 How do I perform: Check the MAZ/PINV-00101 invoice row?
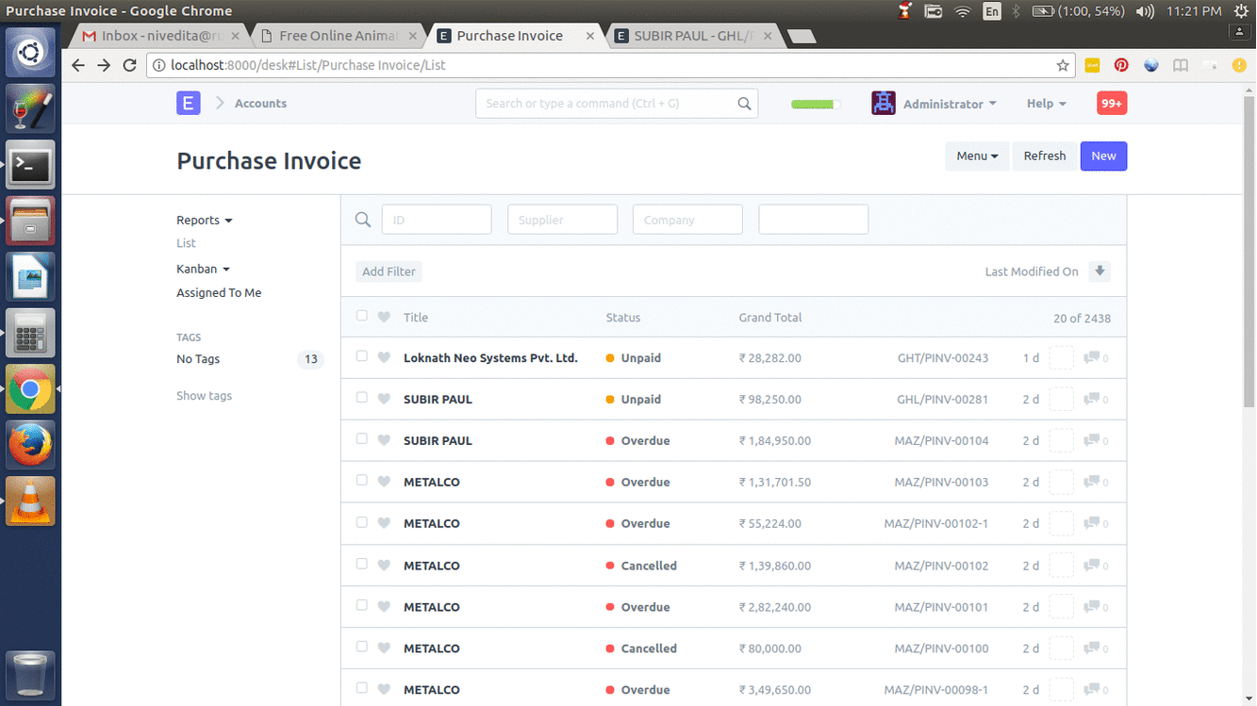[x=362, y=605]
